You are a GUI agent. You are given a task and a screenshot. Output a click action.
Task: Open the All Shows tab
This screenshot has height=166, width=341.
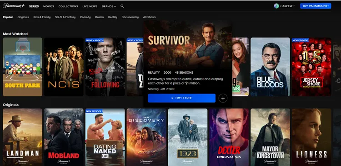(x=149, y=17)
